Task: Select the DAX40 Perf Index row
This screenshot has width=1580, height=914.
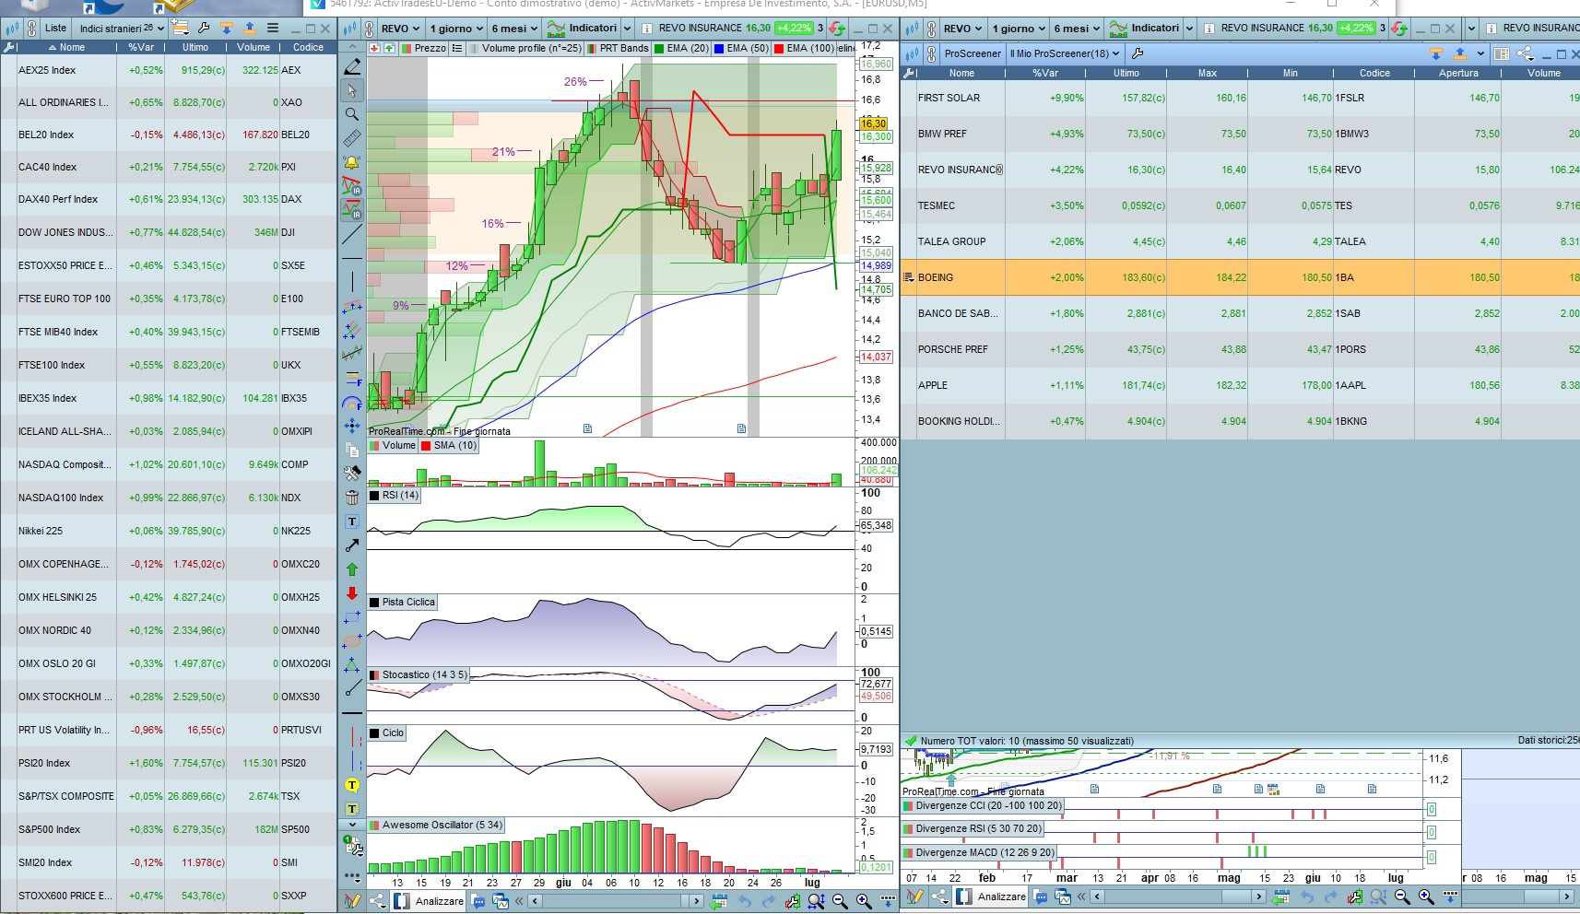Action: tap(169, 199)
